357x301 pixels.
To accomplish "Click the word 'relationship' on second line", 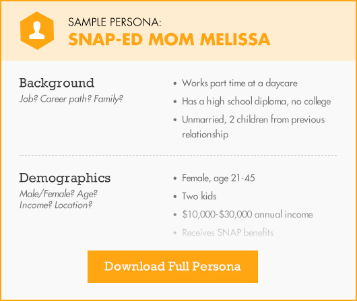I will 205,134.
